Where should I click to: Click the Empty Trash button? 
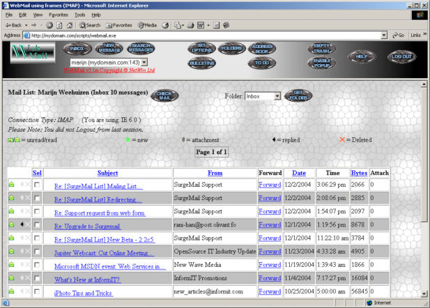[321, 48]
